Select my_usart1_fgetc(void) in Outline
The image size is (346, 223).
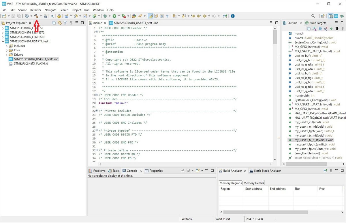[314, 131]
